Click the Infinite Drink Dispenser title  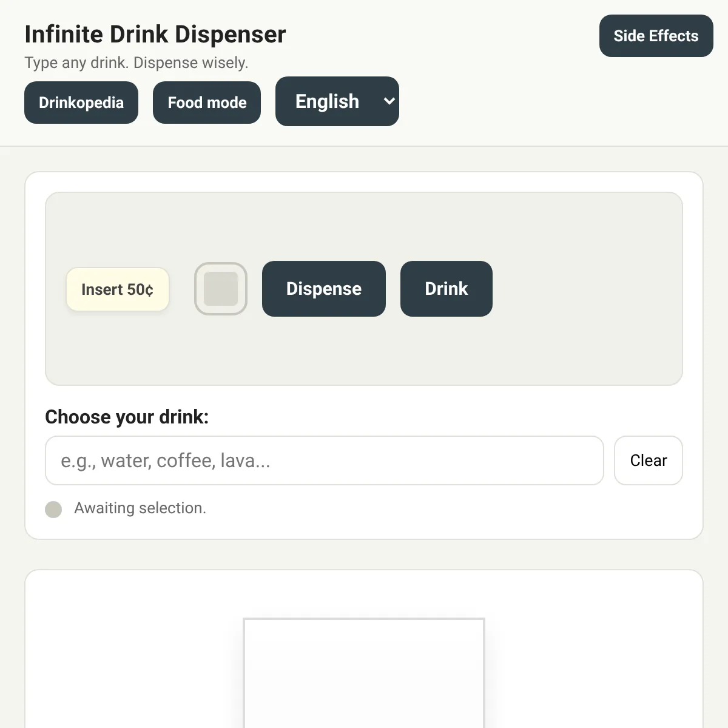[x=155, y=35]
